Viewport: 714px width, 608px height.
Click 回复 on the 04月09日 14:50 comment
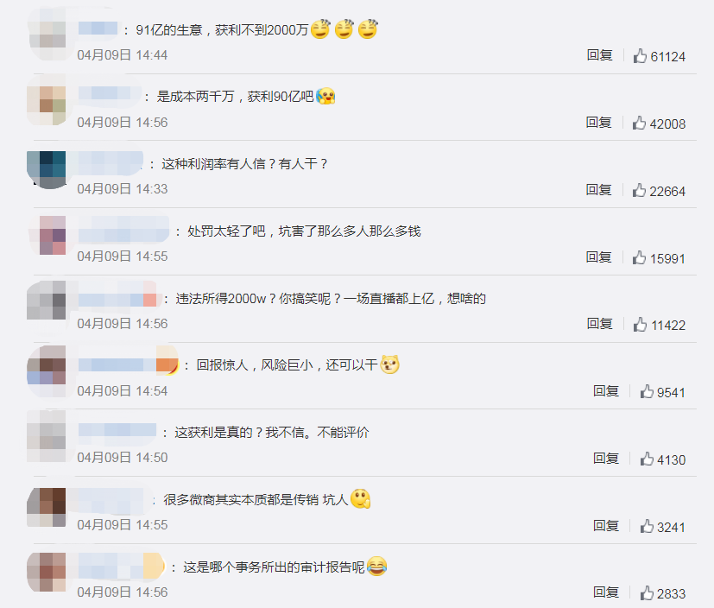point(605,459)
